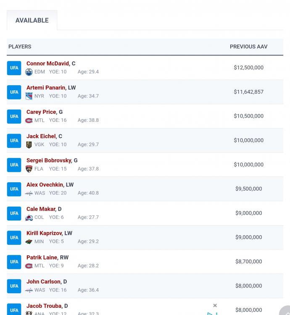290x315 pixels.
Task: Click the New York Rangers logo
Action: (x=29, y=96)
